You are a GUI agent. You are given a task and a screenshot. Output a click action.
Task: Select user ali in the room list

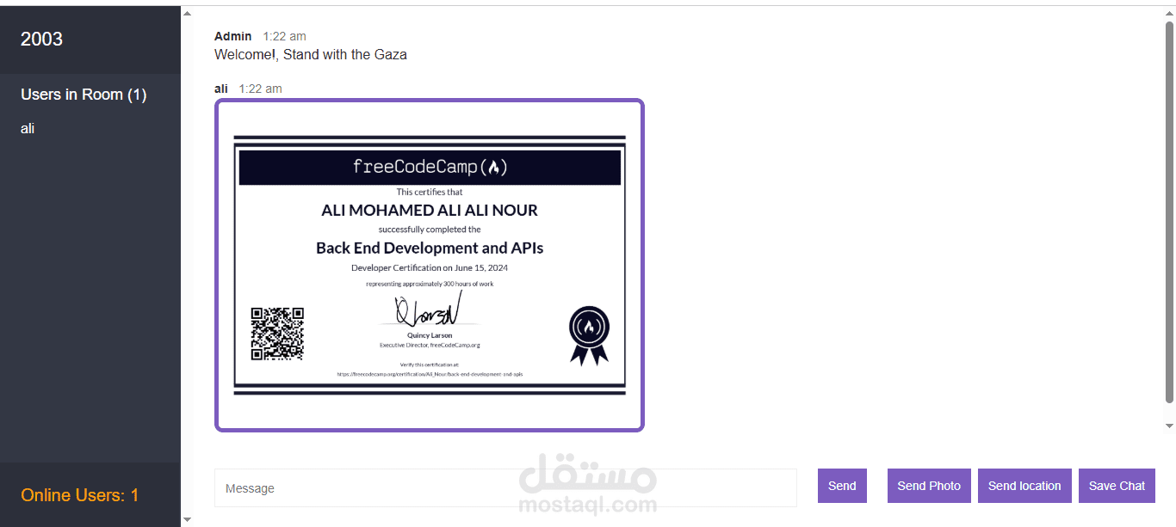point(28,129)
